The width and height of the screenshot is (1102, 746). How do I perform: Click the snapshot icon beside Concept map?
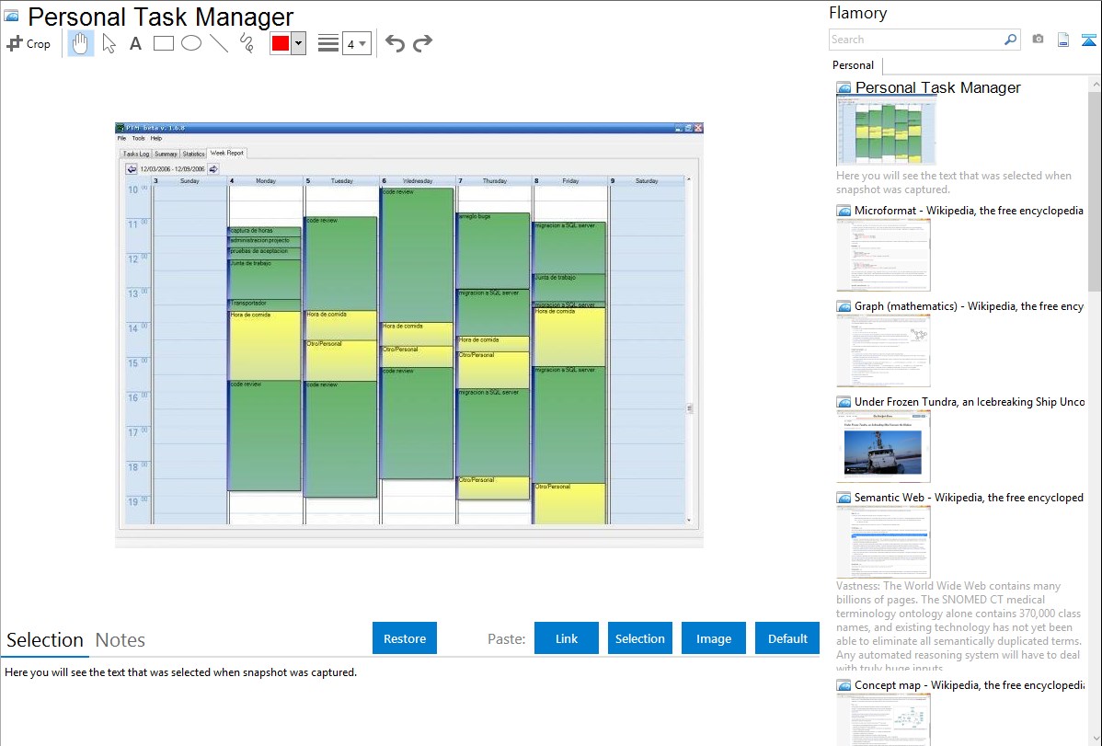click(x=844, y=685)
